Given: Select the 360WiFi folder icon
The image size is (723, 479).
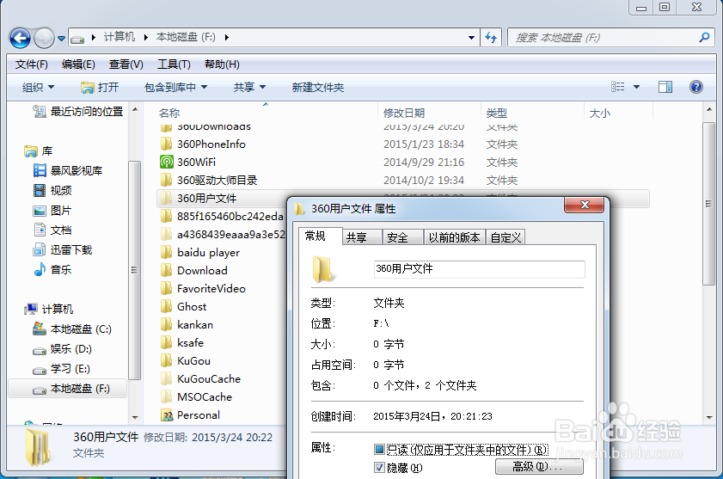Looking at the screenshot, I should [x=166, y=162].
